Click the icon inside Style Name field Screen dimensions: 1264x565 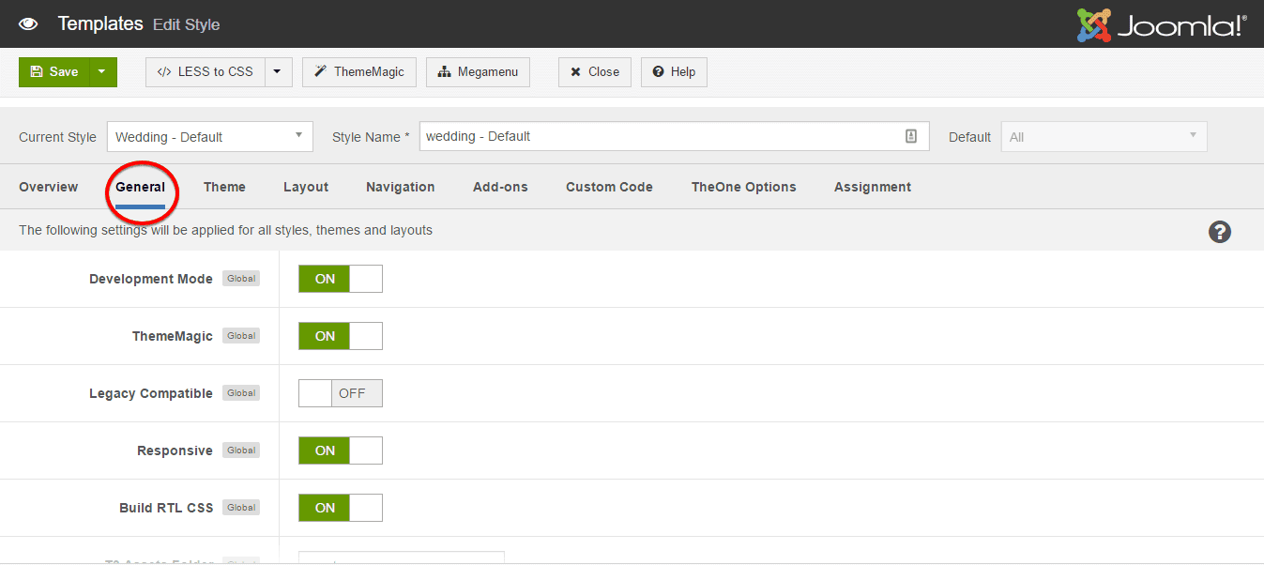tap(910, 136)
